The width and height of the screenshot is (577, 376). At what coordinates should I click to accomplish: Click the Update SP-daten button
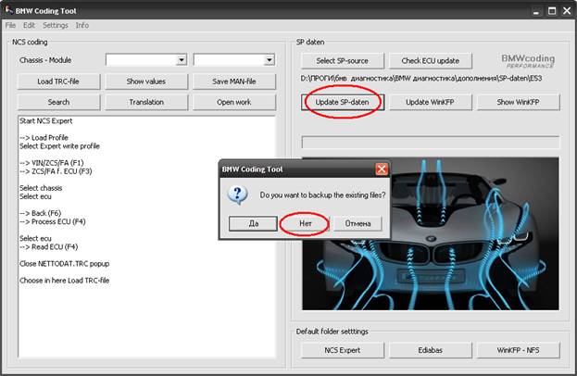[x=343, y=102]
